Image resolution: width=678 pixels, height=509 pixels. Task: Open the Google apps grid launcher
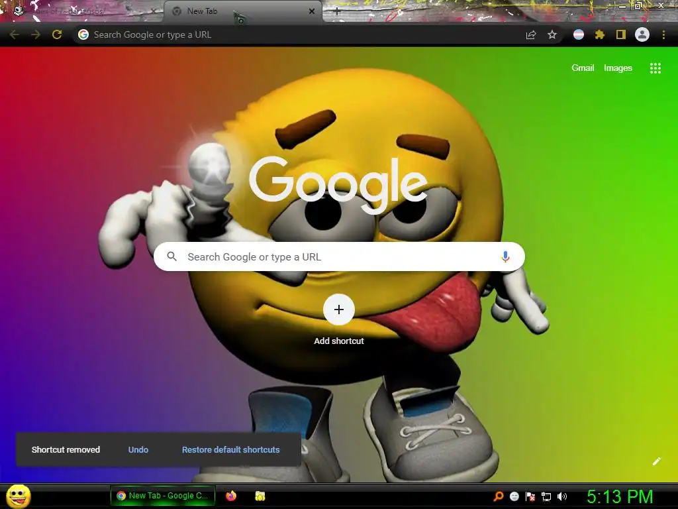pos(655,68)
